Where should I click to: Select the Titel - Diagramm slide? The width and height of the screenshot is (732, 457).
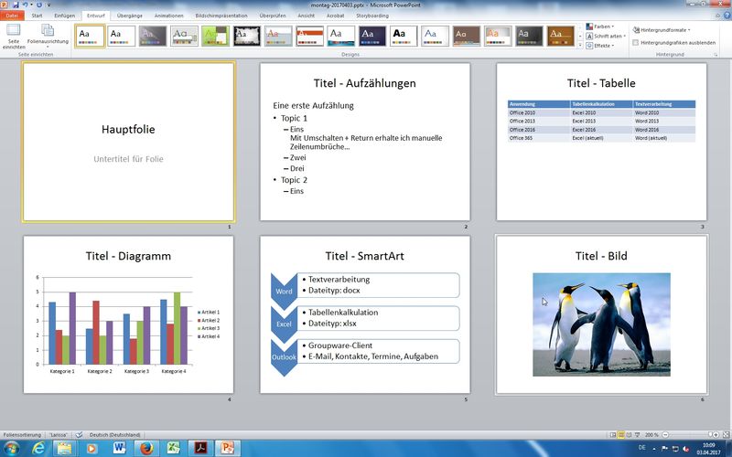coord(128,314)
